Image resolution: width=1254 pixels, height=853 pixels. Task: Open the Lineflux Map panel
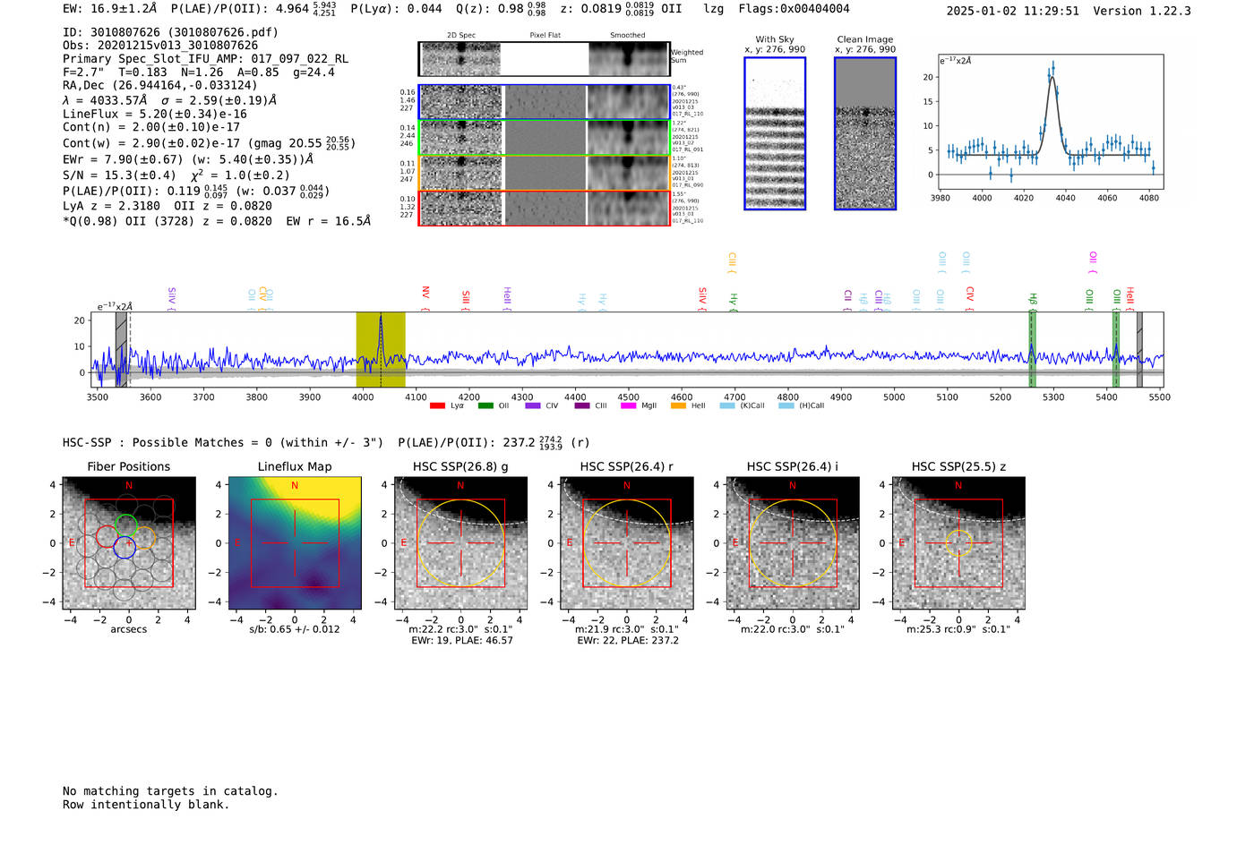coord(295,543)
